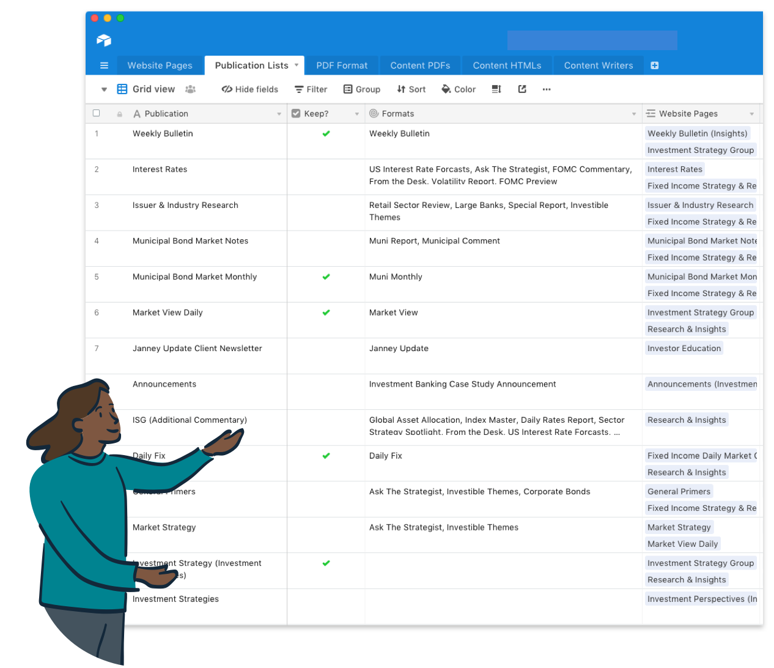This screenshot has width=774, height=668.
Task: Add a new table with plus icon
Action: (655, 65)
